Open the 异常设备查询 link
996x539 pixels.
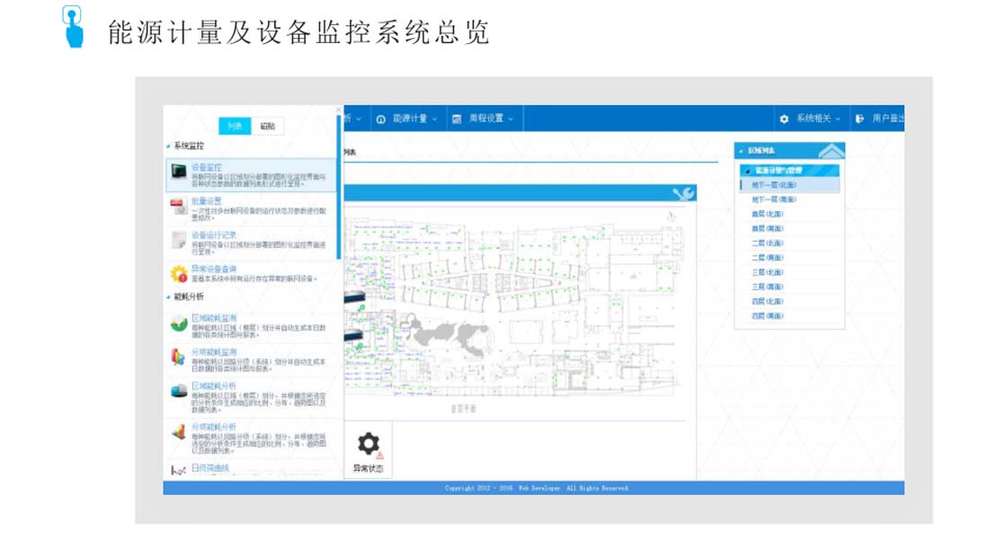[214, 269]
